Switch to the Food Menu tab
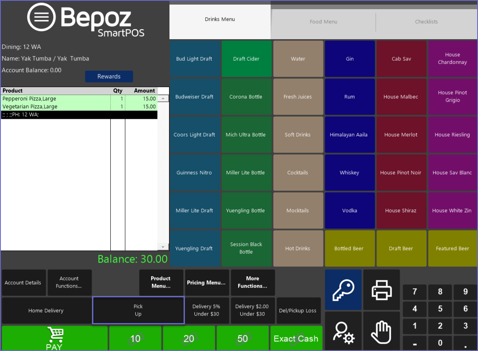 (x=324, y=22)
